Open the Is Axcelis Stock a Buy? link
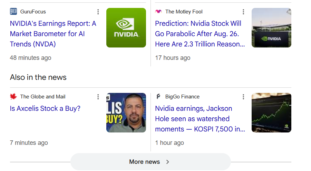The width and height of the screenshot is (311, 171). [45, 108]
